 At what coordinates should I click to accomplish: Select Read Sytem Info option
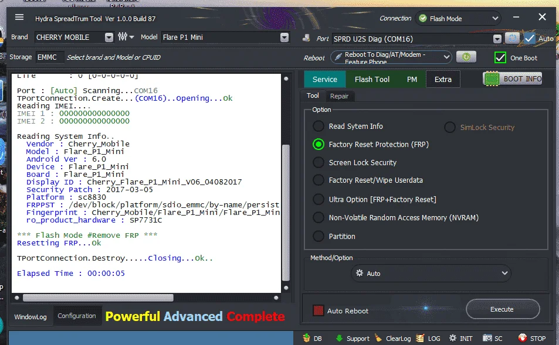tap(319, 126)
